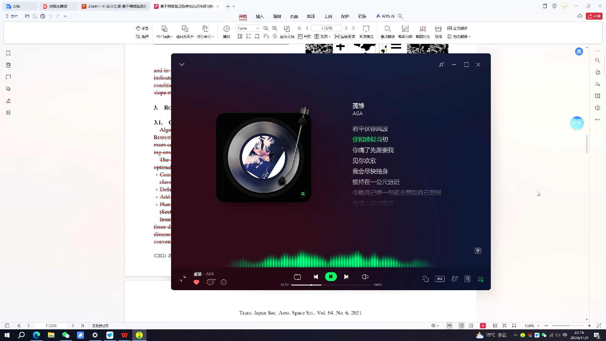Image resolution: width=606 pixels, height=341 pixels.
Task: Collapse the player with the shrink arrows icon
Action: (x=183, y=279)
